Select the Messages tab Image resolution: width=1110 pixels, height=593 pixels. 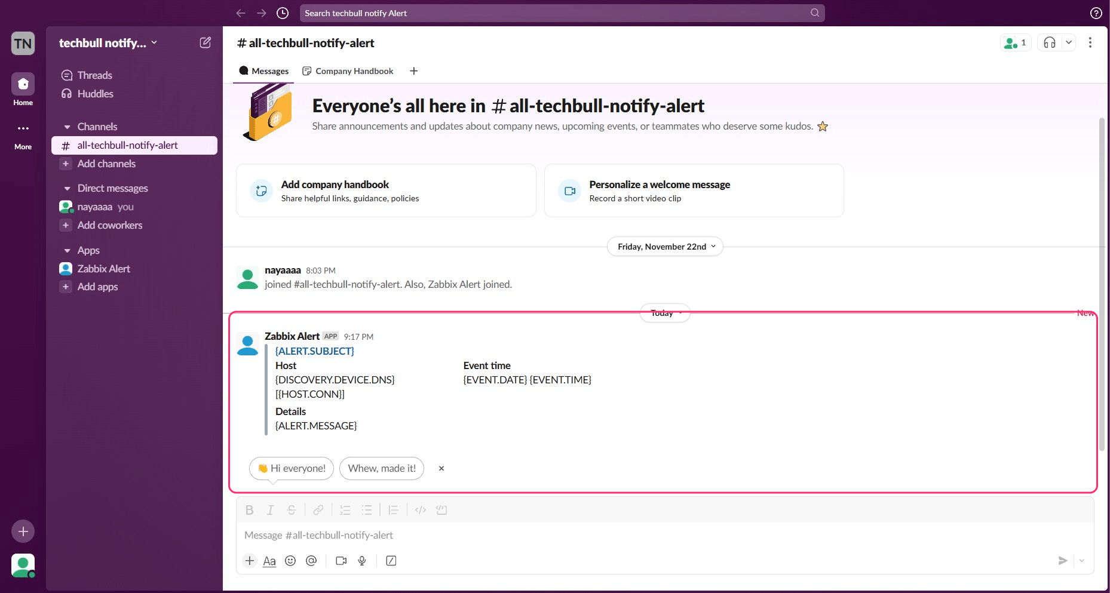point(263,71)
